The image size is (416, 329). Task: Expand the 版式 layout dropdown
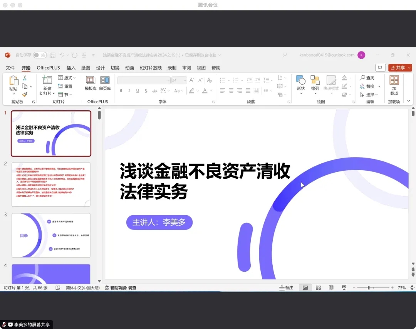[x=67, y=78]
